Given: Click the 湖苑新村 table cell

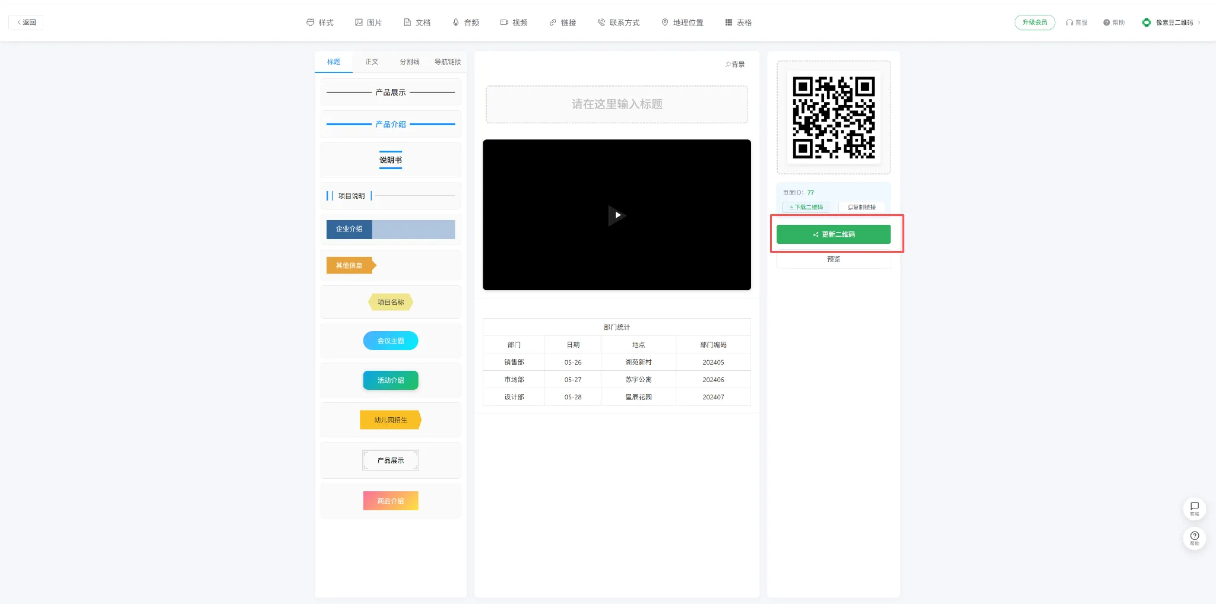Looking at the screenshot, I should point(638,362).
